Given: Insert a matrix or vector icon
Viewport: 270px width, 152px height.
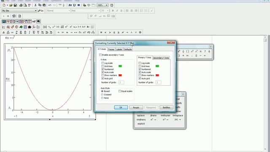Looking at the screenshot, I should [45, 27].
